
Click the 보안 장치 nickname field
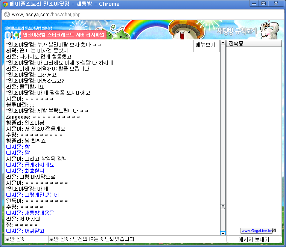point(26,239)
